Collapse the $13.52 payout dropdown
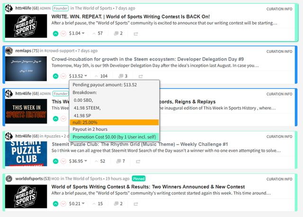Viewport: 303px width, 217px height. [78, 76]
